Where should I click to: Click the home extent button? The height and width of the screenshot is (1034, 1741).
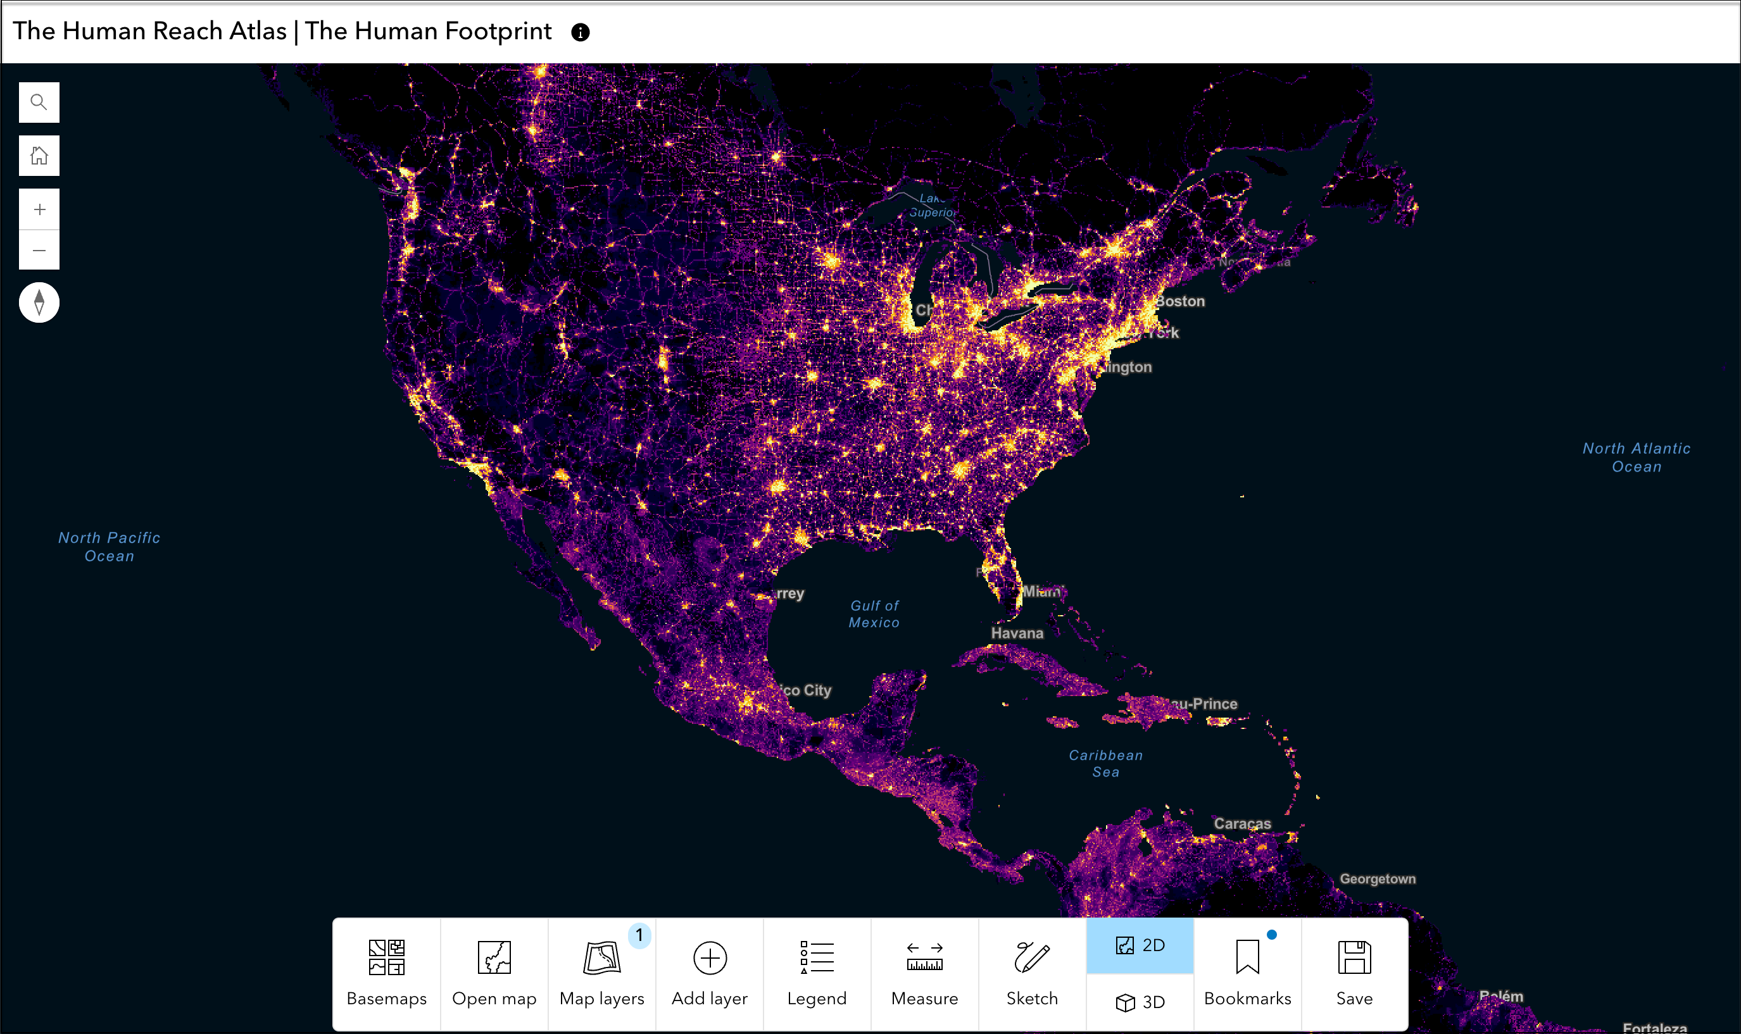(x=39, y=155)
